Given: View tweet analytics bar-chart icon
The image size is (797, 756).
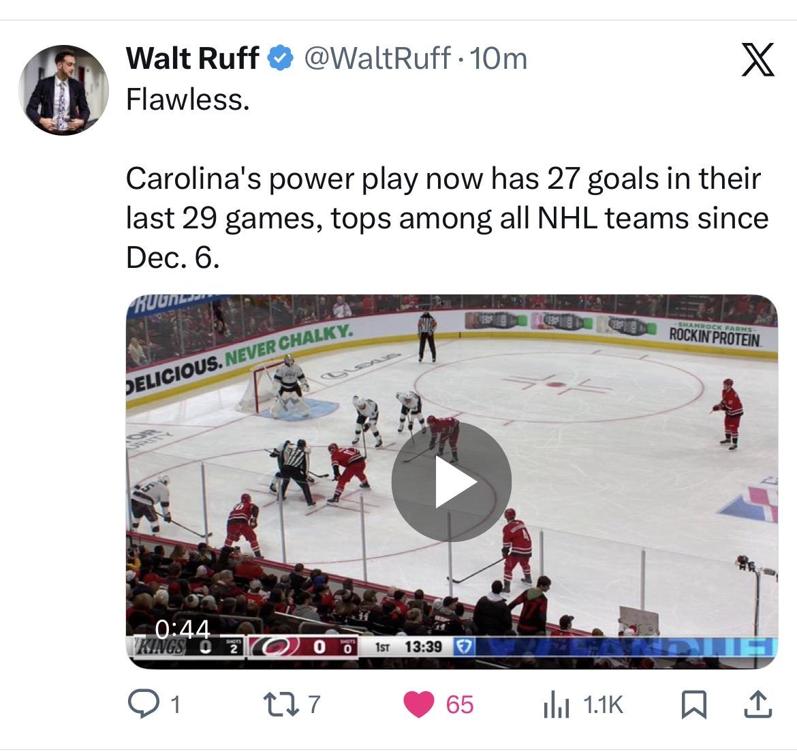Looking at the screenshot, I should click(555, 705).
